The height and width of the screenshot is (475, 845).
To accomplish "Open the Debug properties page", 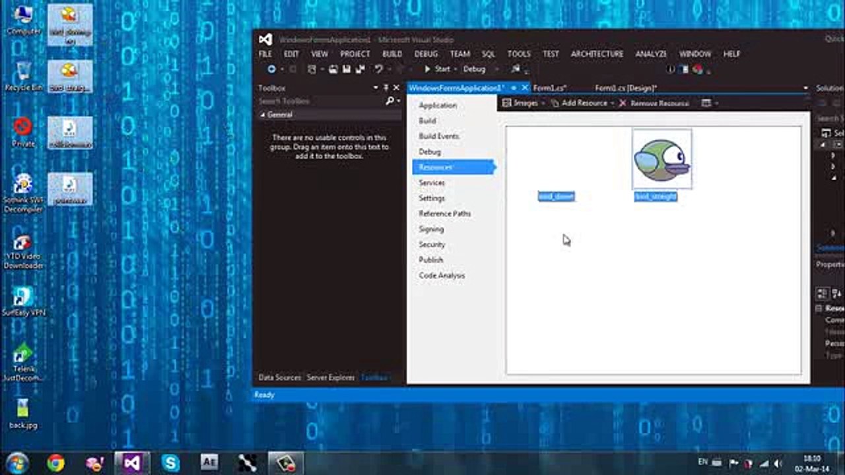I will tap(430, 152).
